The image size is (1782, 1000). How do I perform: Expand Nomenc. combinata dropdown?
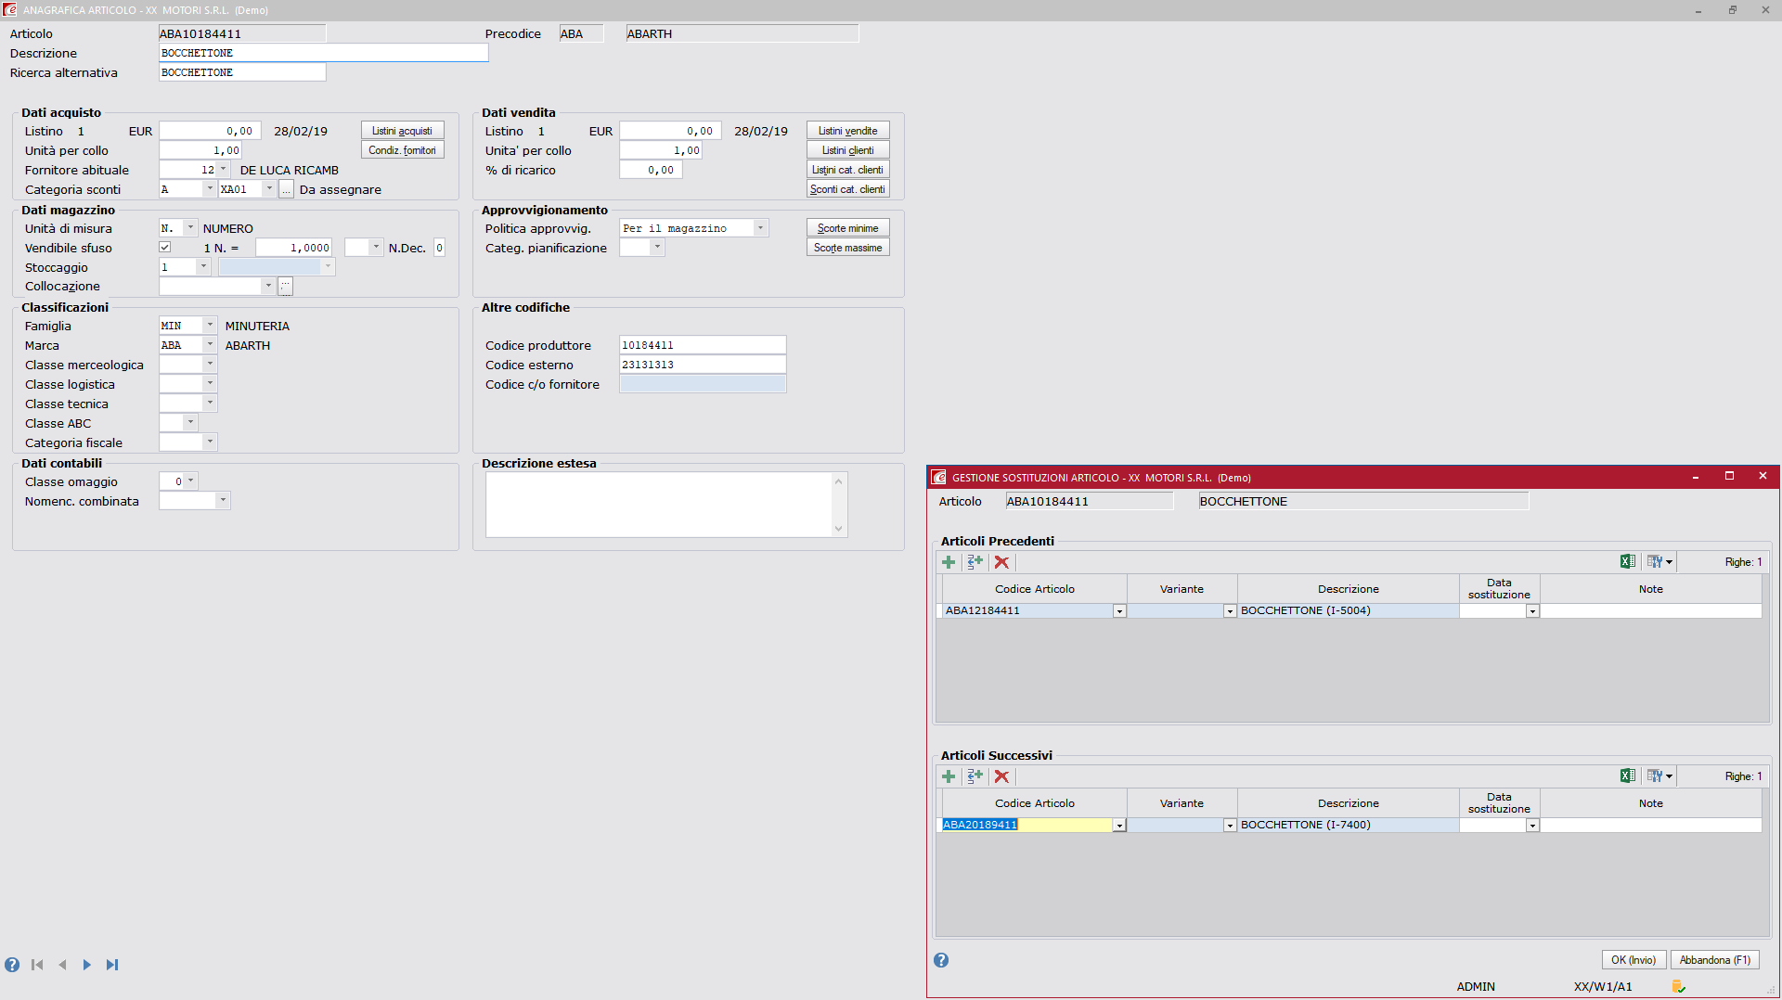223,501
